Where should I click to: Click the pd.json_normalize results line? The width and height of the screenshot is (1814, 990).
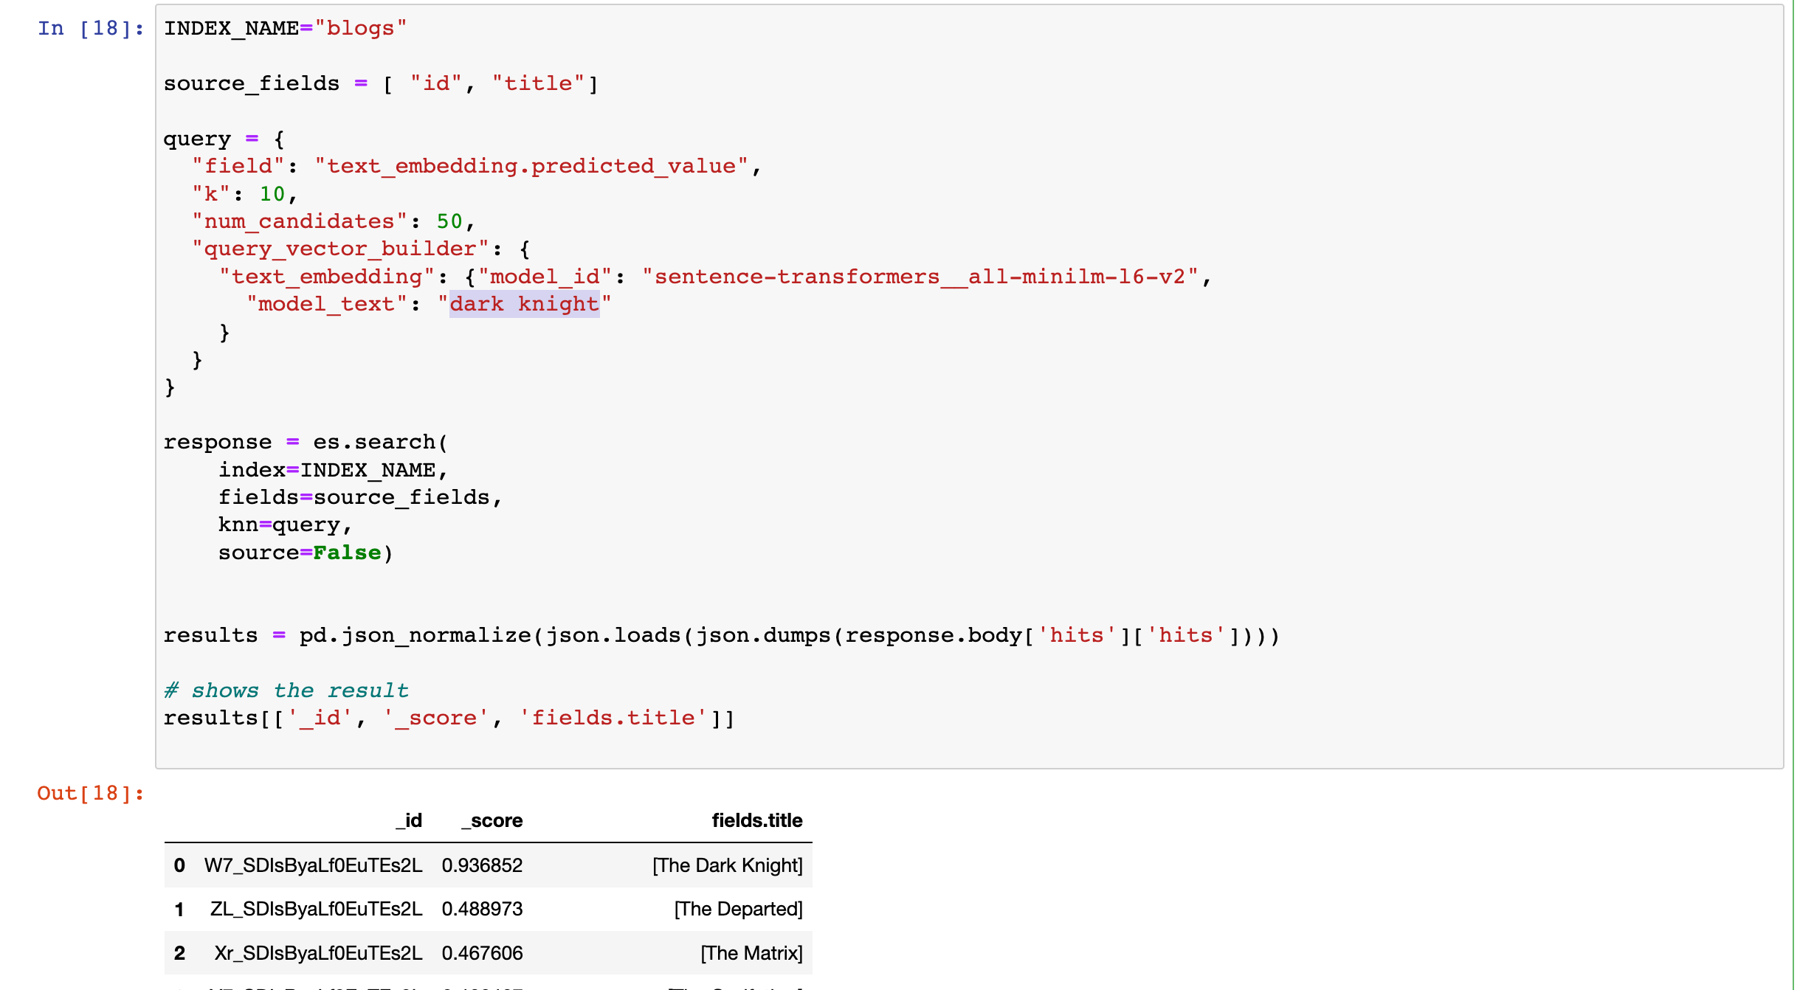click(x=720, y=635)
